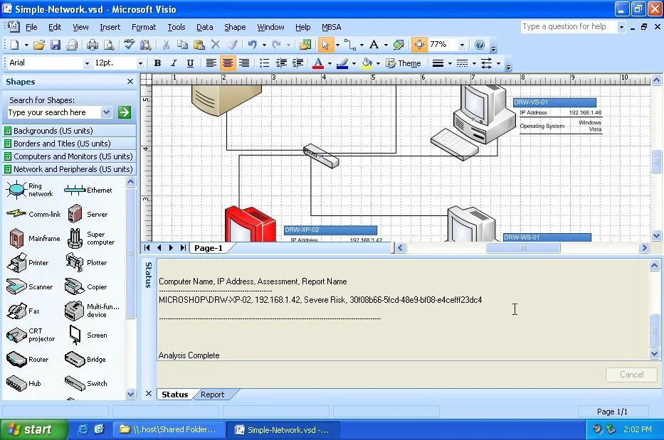Open Print Preview from the toolbar
Viewport: 664px width, 440px height.
click(x=109, y=45)
